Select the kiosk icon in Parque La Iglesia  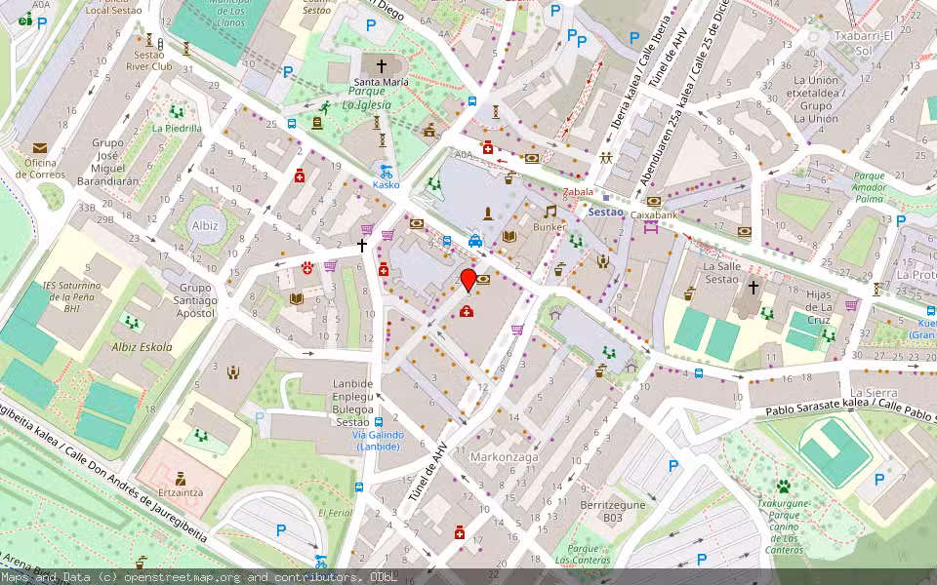coord(429,130)
